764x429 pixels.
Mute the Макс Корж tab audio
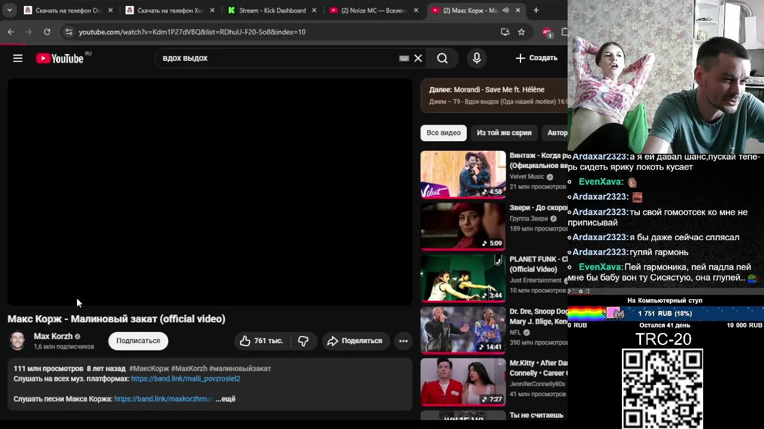506,10
